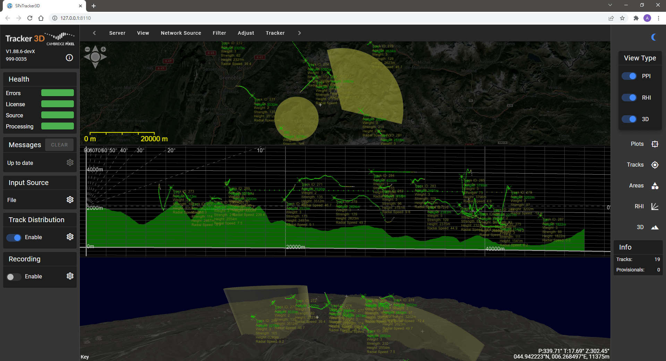Open Messages settings gear
666x361 pixels.
pos(70,162)
